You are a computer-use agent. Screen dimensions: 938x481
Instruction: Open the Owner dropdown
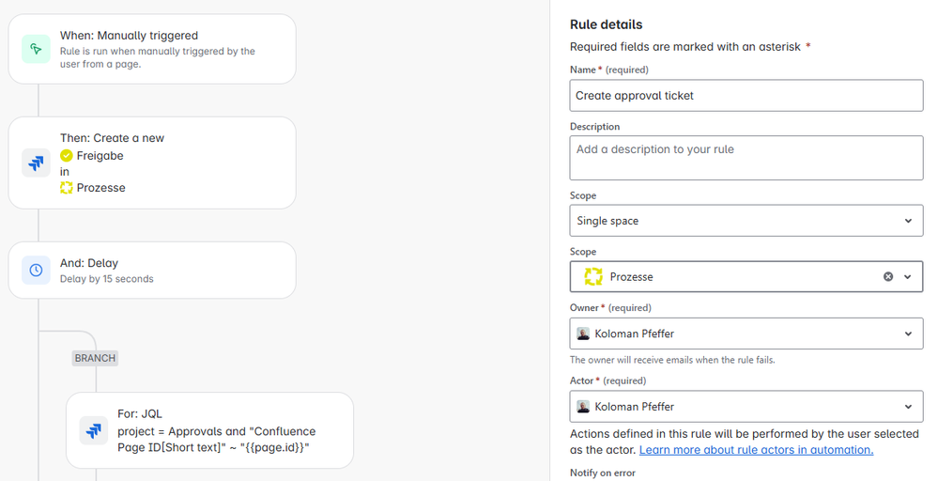[x=907, y=334]
